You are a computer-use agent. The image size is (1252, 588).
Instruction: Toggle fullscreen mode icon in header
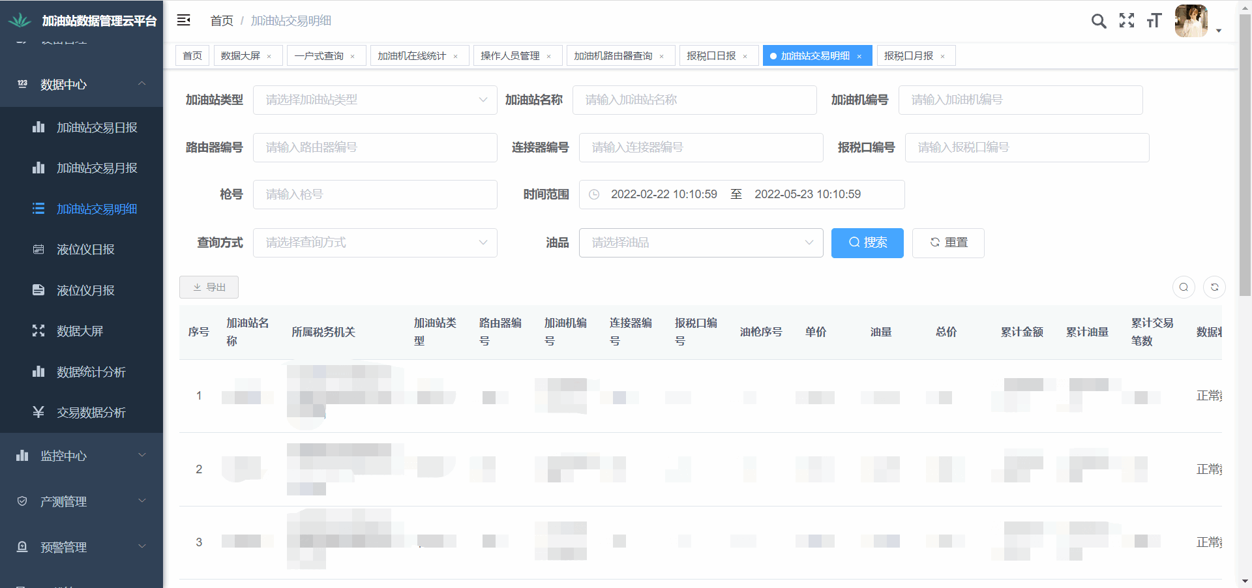click(x=1126, y=21)
